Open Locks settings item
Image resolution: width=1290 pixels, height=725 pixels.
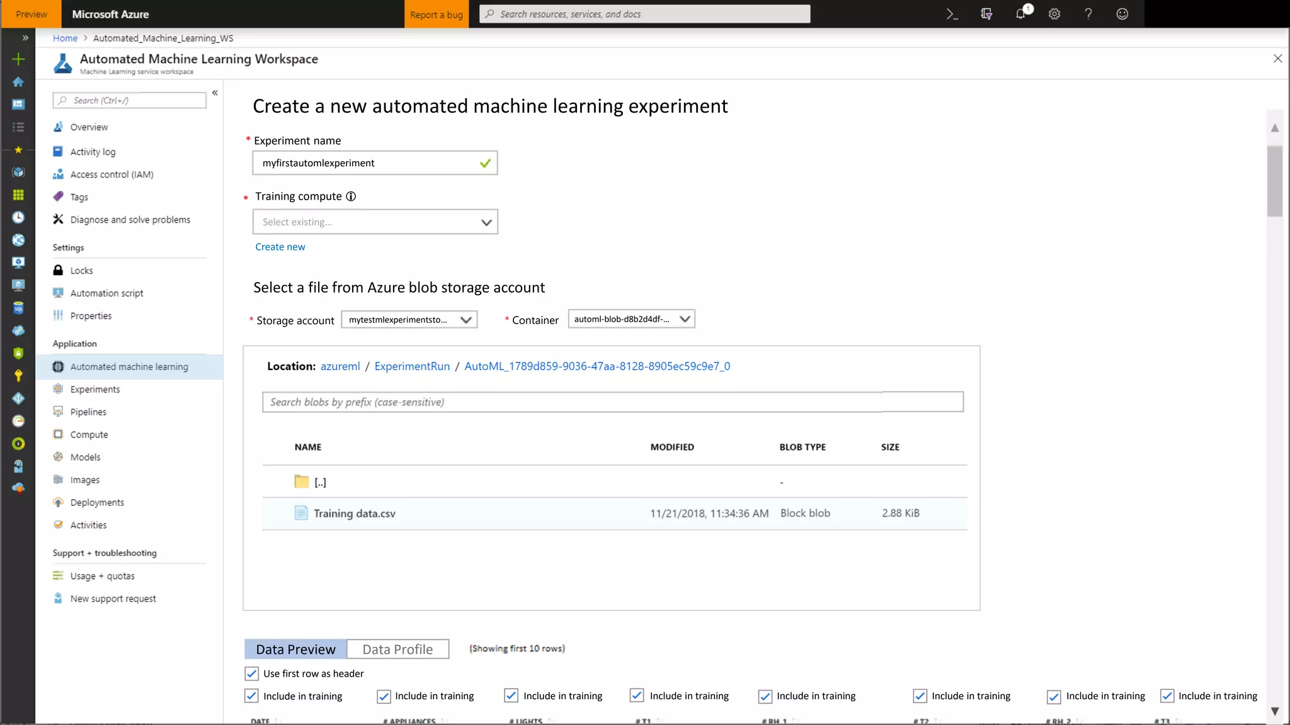[x=81, y=271]
